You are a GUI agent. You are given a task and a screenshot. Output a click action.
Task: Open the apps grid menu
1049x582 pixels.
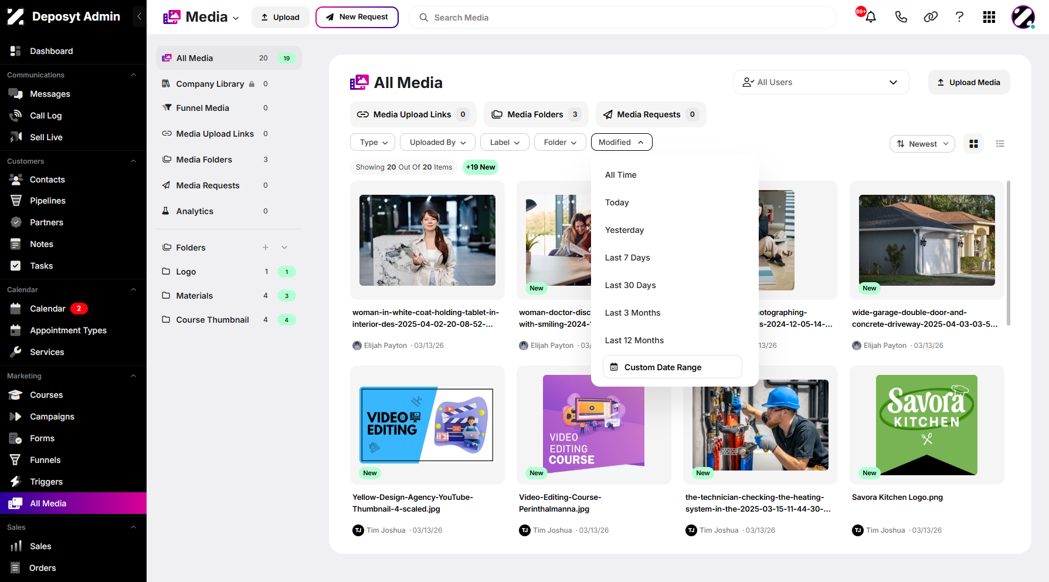[989, 17]
